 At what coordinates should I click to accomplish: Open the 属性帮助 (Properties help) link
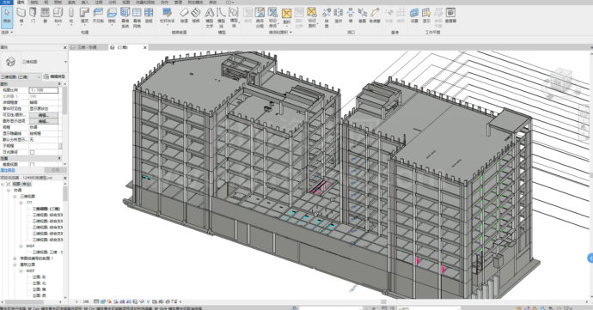point(8,171)
